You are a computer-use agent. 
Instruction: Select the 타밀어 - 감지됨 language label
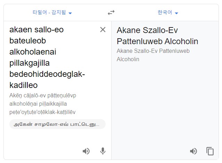pyautogui.click(x=49, y=12)
